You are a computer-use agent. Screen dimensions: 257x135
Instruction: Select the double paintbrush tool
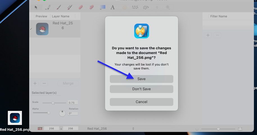[70, 7]
